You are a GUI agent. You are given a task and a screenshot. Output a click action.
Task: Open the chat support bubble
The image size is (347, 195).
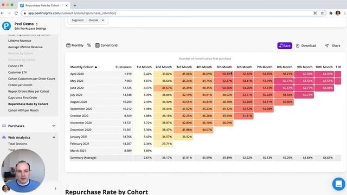[x=338, y=184]
